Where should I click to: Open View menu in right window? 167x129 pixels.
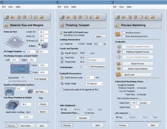pos(121,7)
